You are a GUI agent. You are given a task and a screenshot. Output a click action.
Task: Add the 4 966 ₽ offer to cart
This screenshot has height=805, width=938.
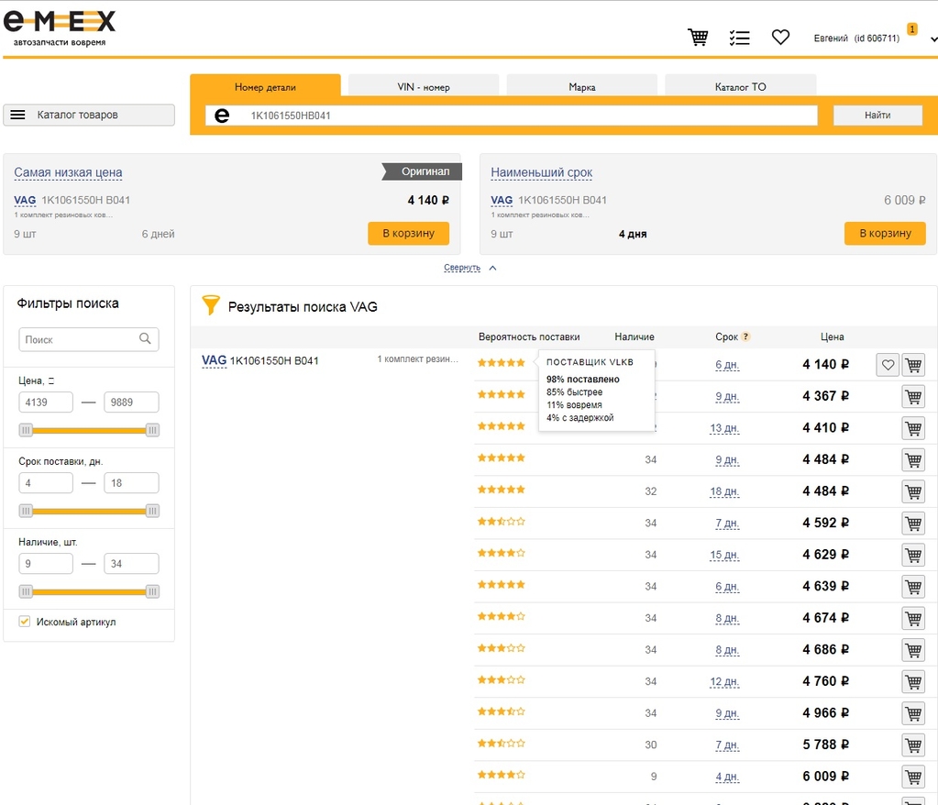pyautogui.click(x=913, y=713)
